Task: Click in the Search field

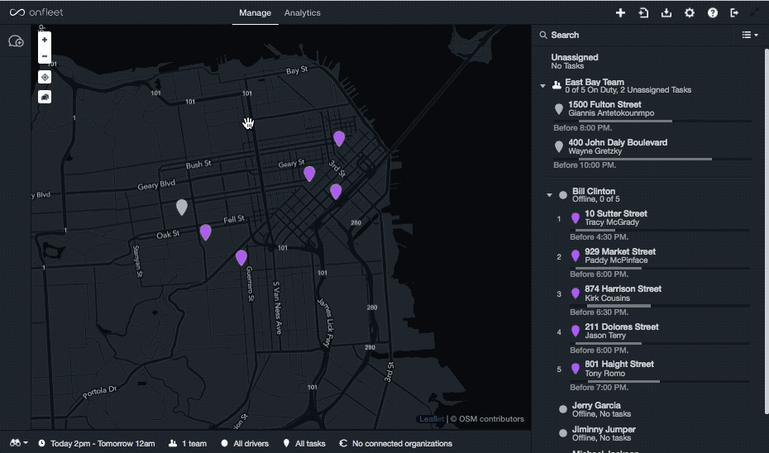Action: [x=637, y=35]
